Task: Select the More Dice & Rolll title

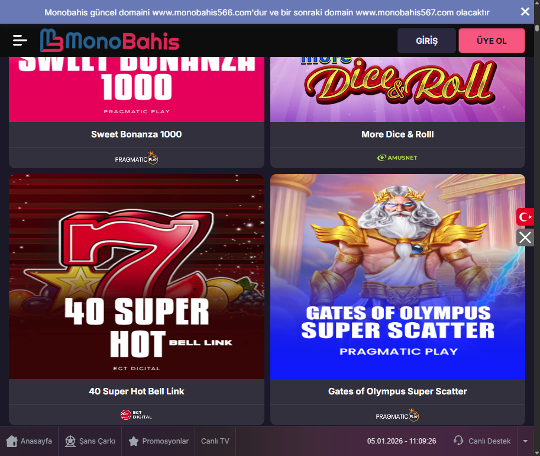Action: pos(398,134)
